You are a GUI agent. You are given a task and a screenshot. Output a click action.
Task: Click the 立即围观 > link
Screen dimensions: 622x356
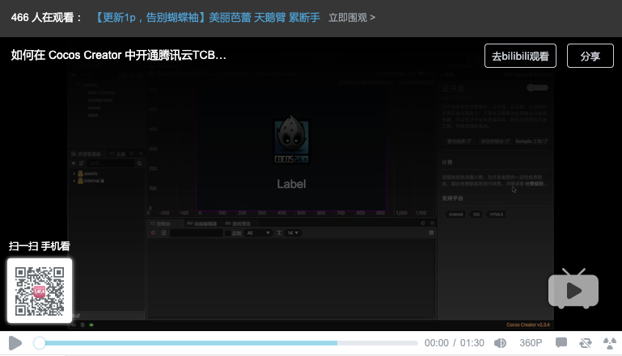tap(352, 18)
